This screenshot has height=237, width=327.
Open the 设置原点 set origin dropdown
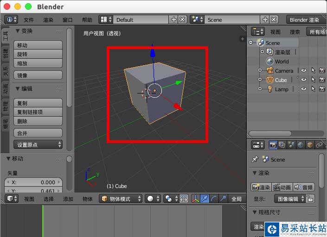39,145
